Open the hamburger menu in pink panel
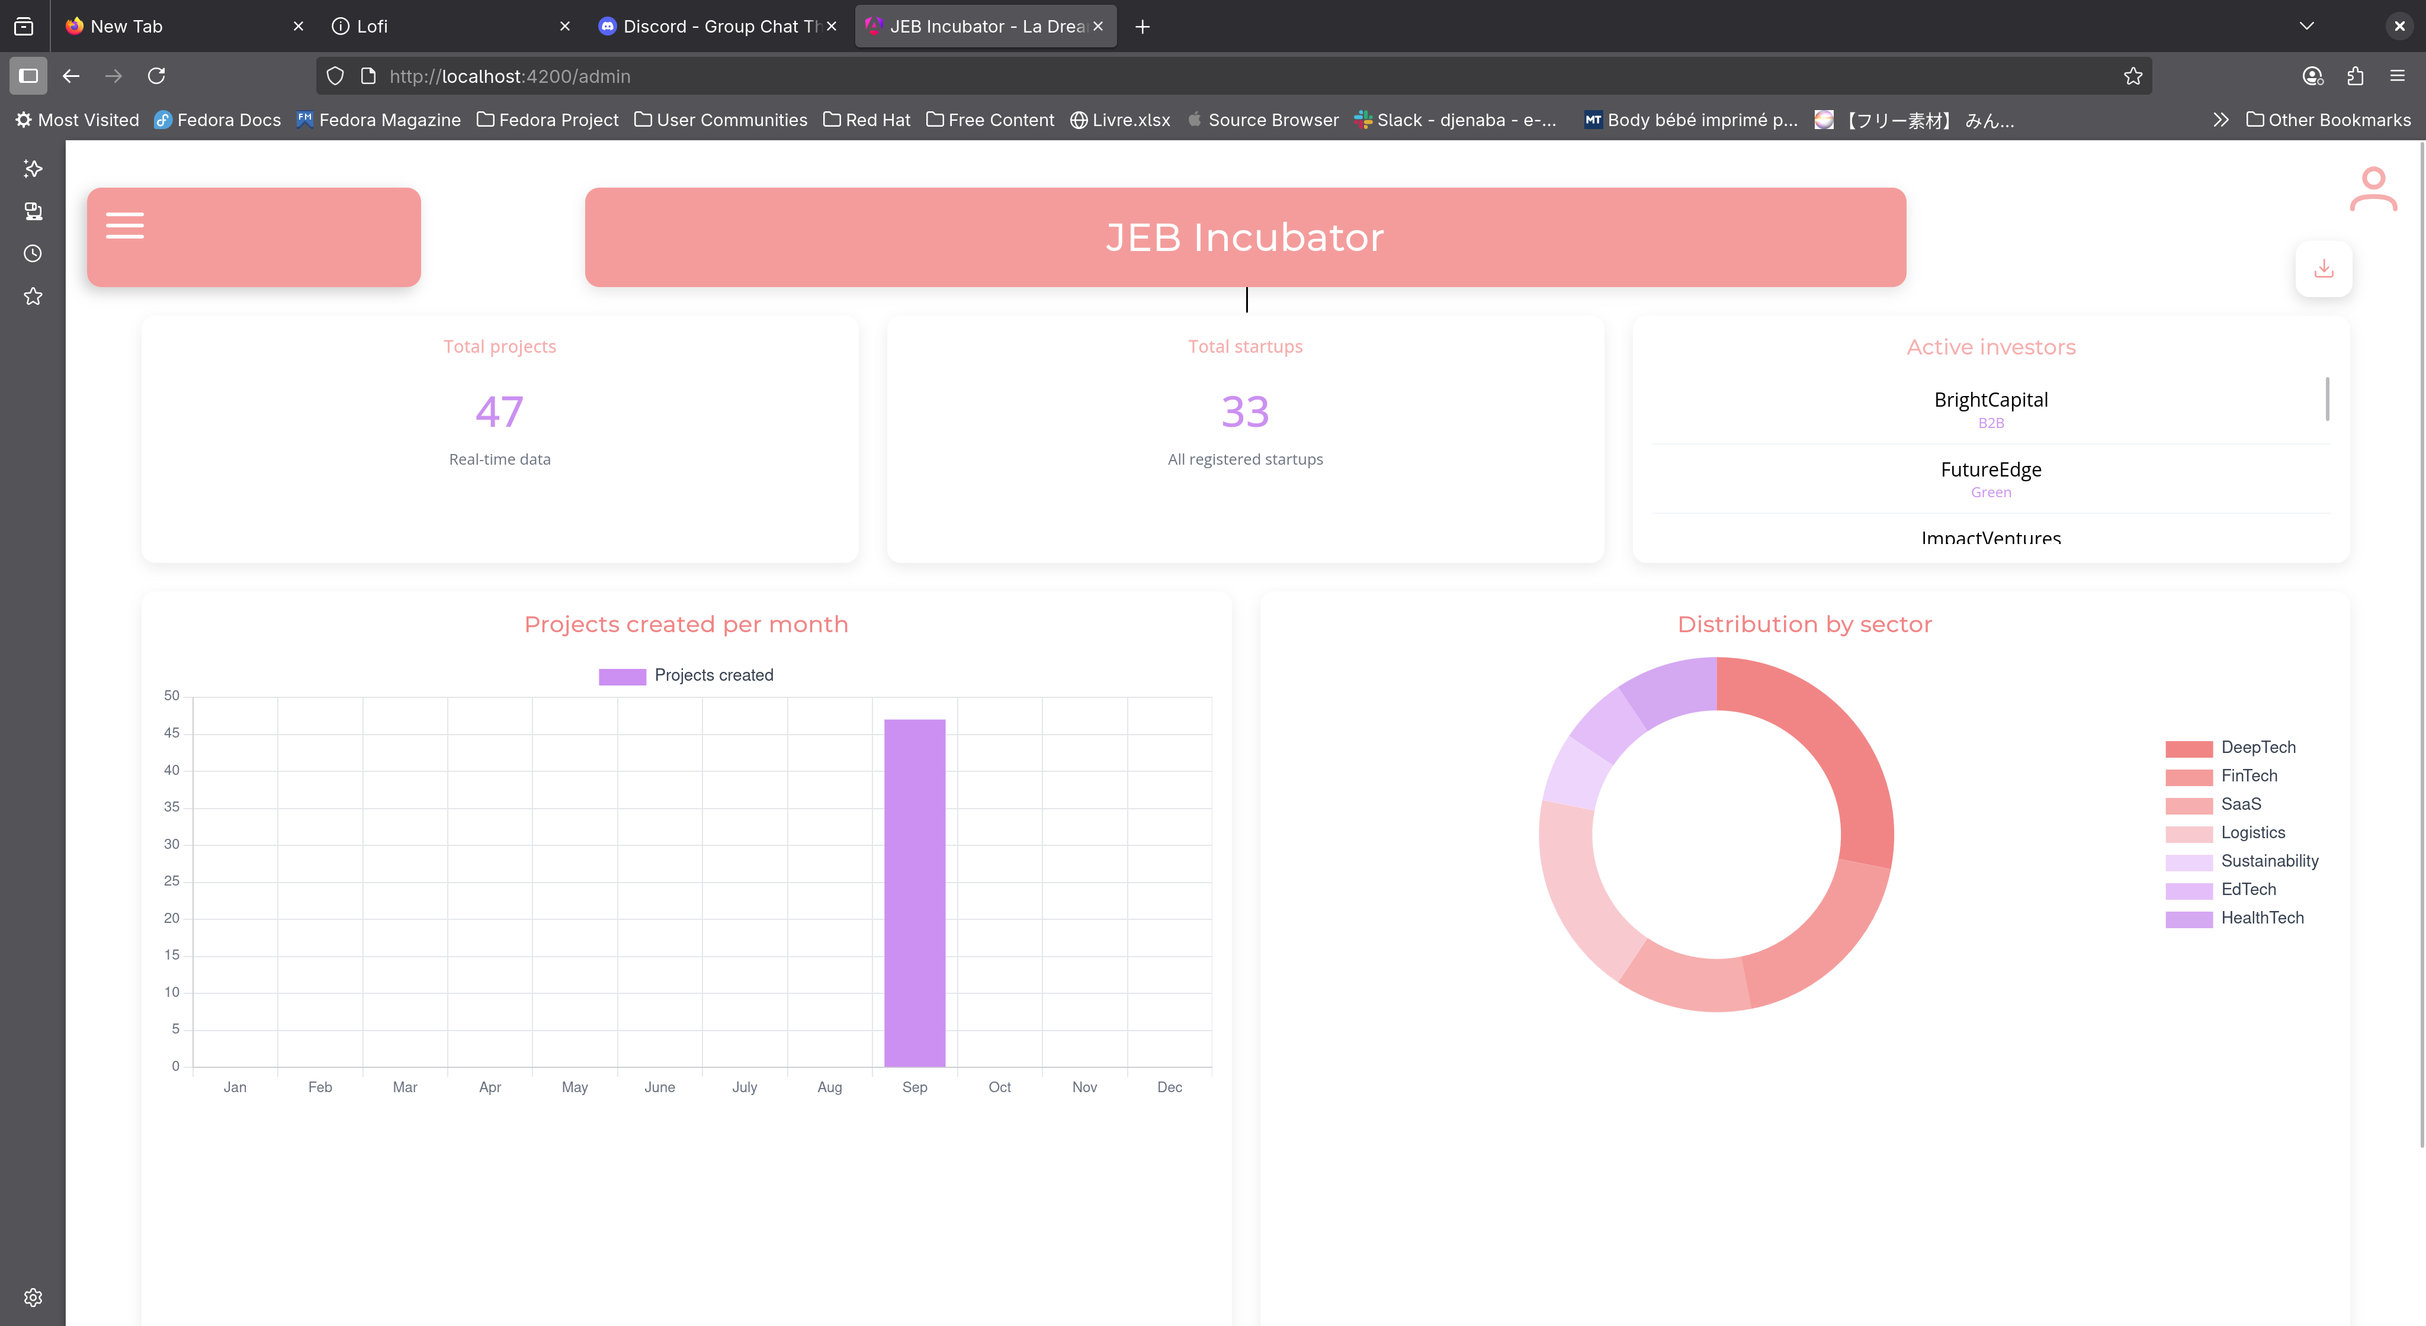2426x1326 pixels. tap(124, 226)
